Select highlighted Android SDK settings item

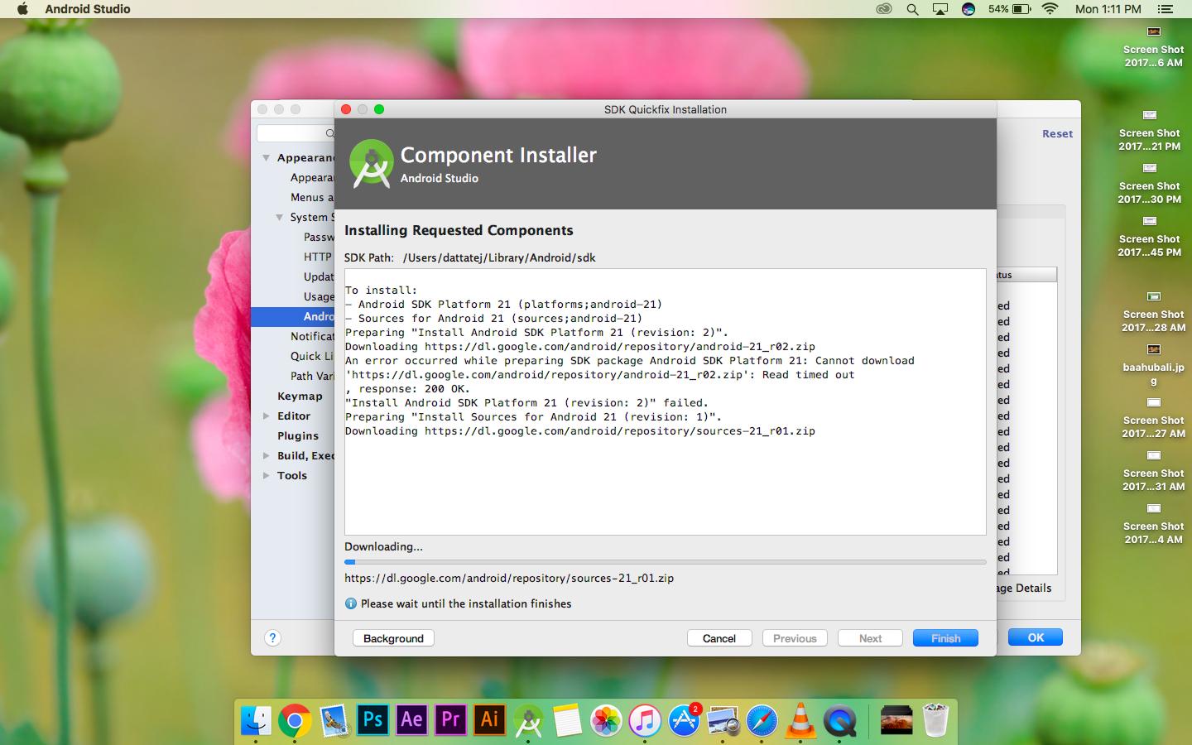(293, 316)
